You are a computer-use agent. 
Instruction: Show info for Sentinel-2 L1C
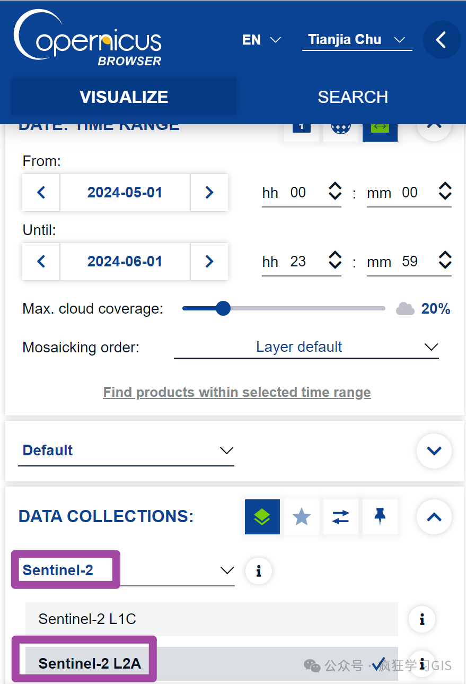click(x=422, y=619)
